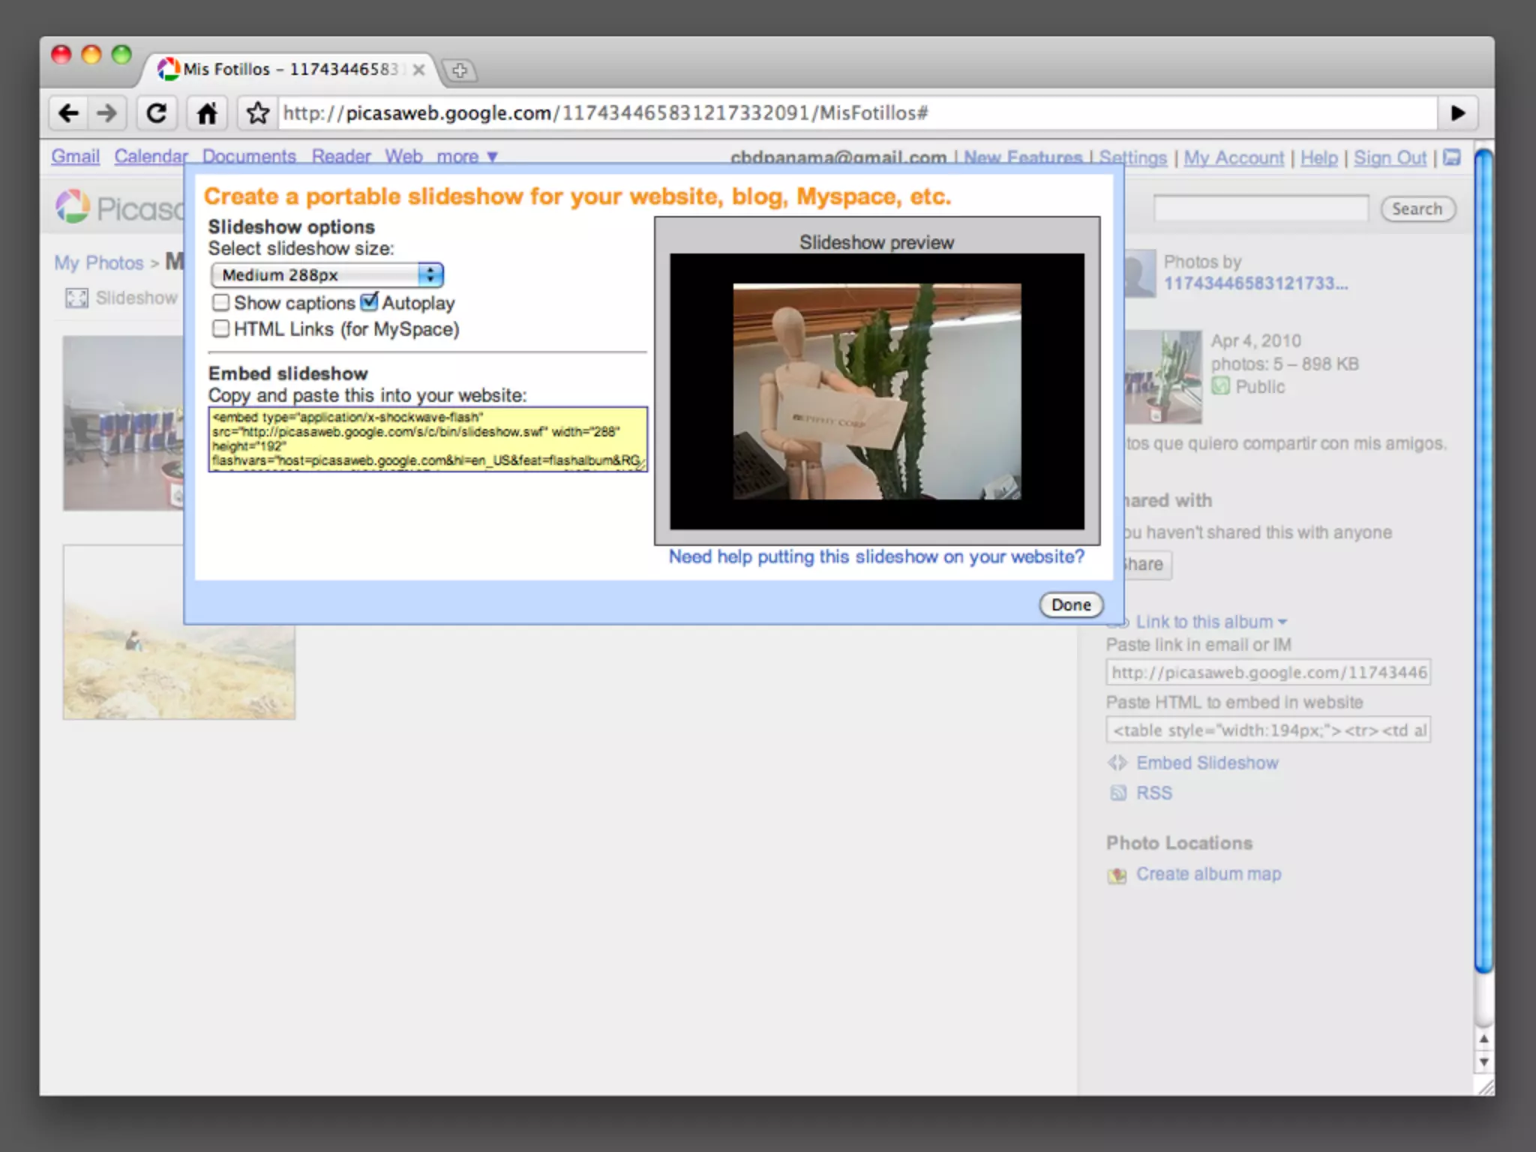Enable HTML Links for MySpace checkbox

(x=220, y=328)
